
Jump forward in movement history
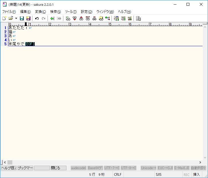[59, 18]
